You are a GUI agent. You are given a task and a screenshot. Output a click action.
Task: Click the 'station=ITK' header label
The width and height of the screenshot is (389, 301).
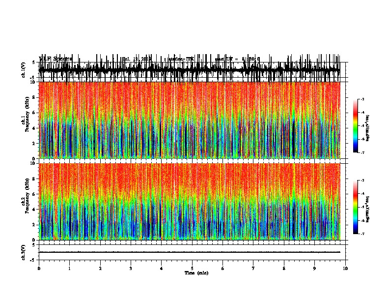pyautogui.click(x=182, y=59)
